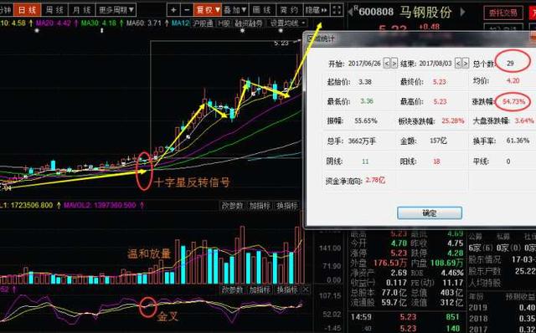Toggle the 画线 drawing tool

[x=262, y=10]
